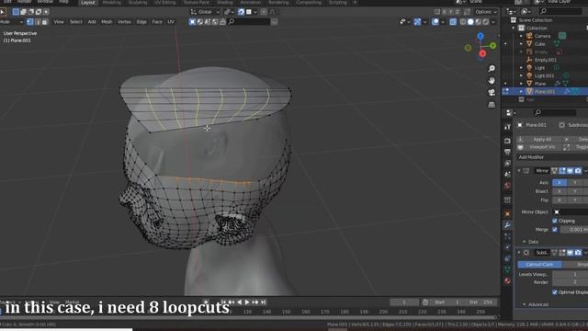This screenshot has height=331, width=588.
Task: Click the viewport zoom magnifier icon
Action: [492, 69]
